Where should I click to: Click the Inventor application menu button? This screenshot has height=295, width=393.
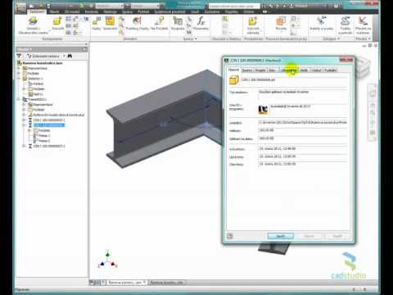coord(21,8)
